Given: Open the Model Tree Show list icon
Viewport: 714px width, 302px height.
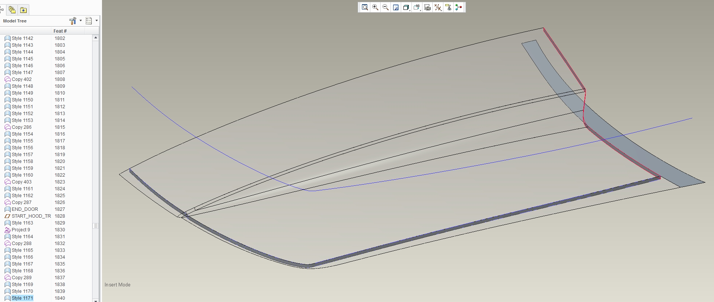Looking at the screenshot, I should point(89,21).
